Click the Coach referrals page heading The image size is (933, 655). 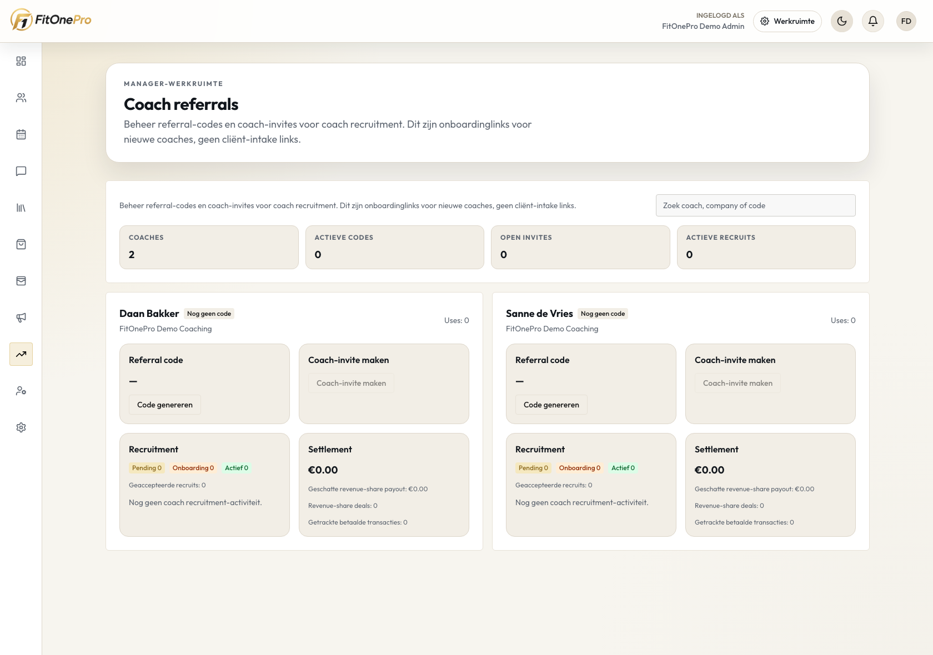click(x=181, y=104)
